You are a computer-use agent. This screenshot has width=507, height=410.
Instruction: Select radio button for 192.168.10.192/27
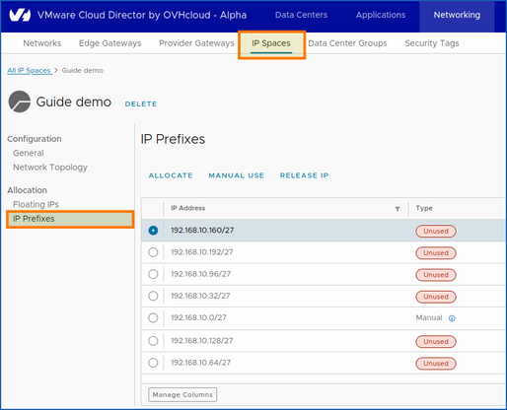(x=153, y=252)
